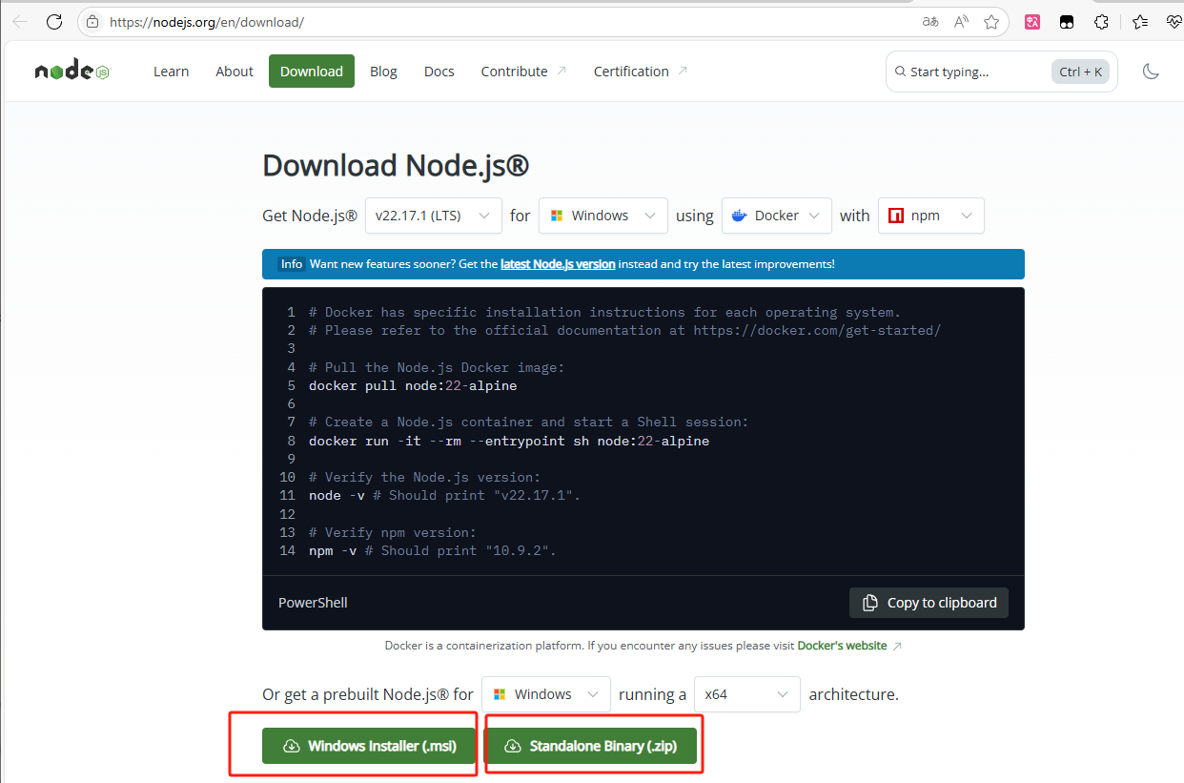Open the About menu item
Screen dimensions: 1184x783
(235, 72)
